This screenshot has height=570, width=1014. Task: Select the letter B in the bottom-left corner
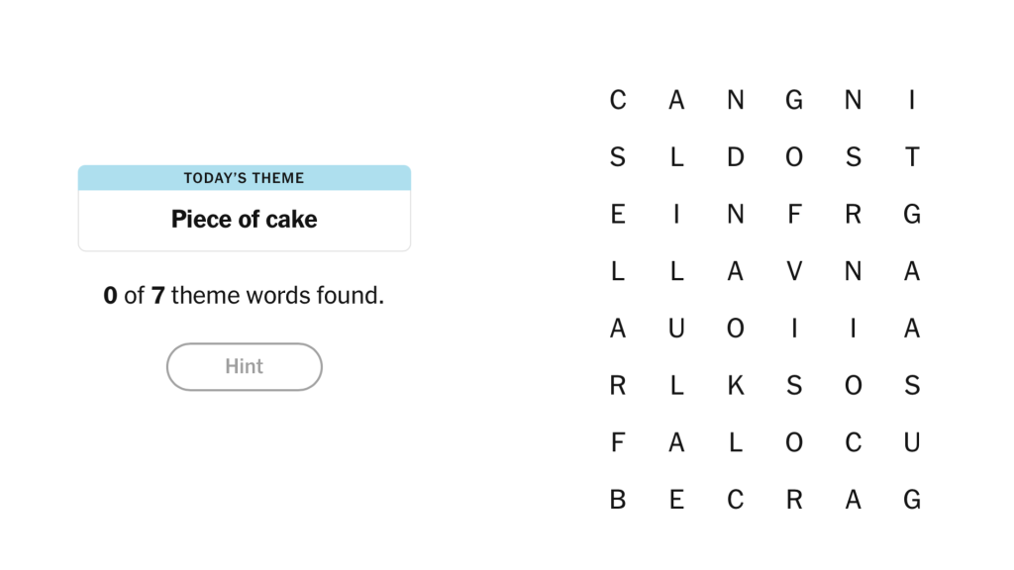[x=617, y=500]
